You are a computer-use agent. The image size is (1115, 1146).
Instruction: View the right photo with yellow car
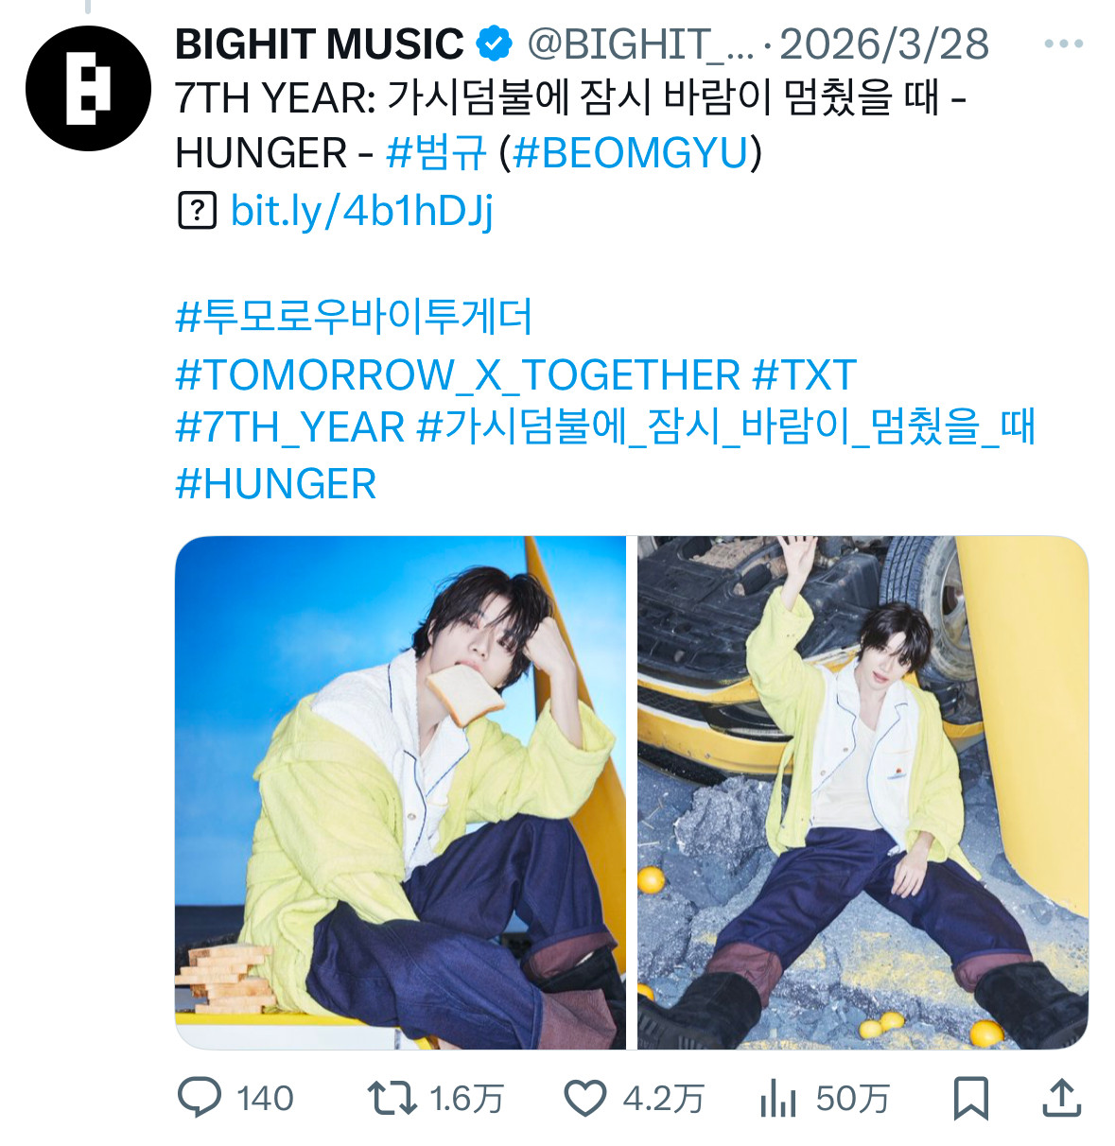point(862,792)
